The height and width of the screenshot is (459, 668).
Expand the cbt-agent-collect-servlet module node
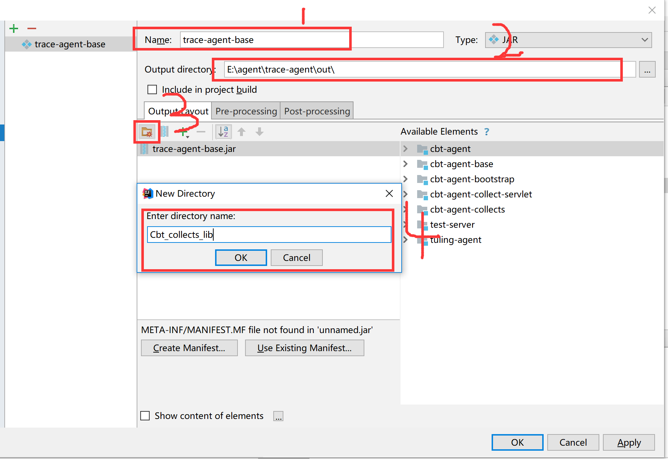pyautogui.click(x=405, y=194)
